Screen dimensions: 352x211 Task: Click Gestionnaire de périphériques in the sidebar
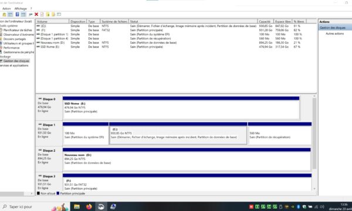coord(18,52)
